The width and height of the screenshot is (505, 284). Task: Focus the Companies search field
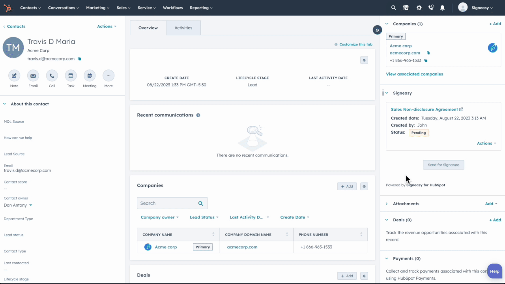(x=172, y=204)
